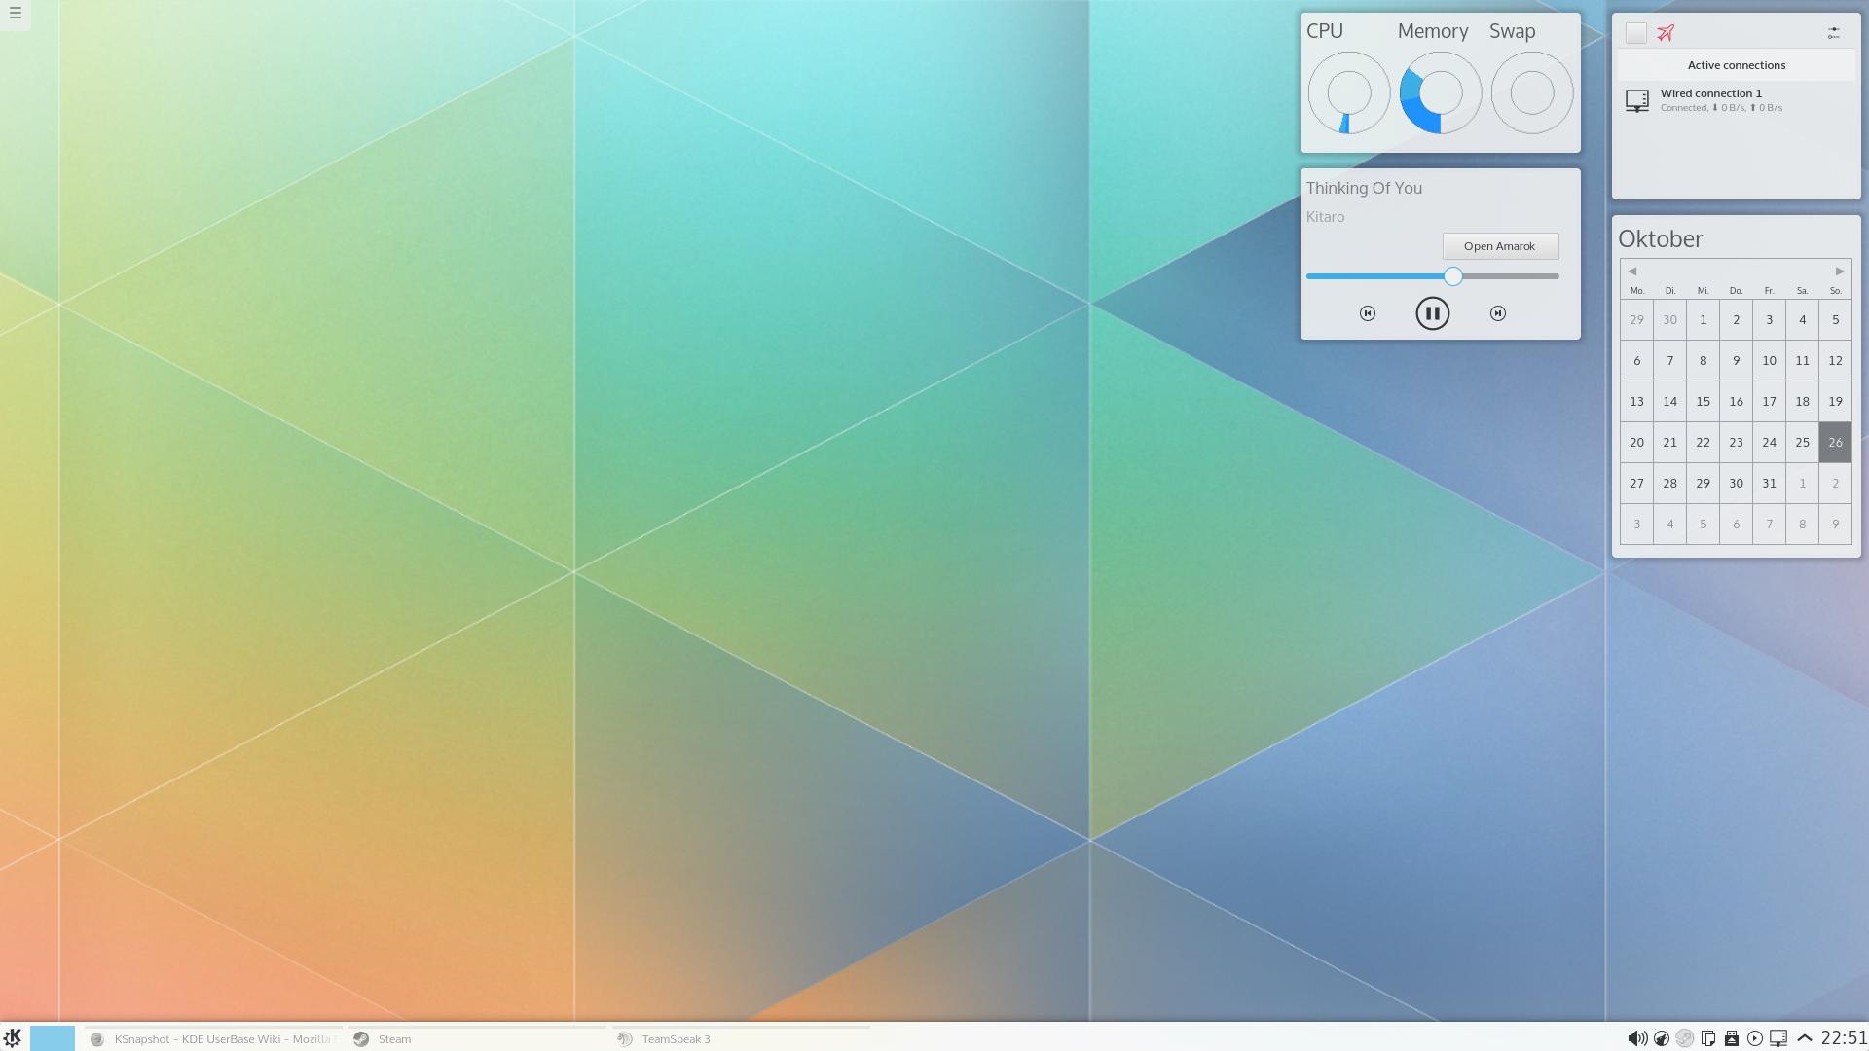The width and height of the screenshot is (1869, 1051).
Task: Click the Open Amarok button
Action: point(1500,246)
